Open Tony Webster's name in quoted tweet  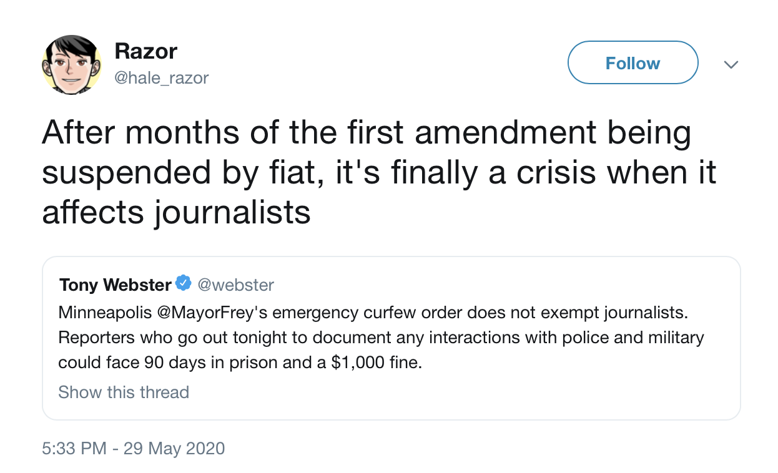coord(116,285)
